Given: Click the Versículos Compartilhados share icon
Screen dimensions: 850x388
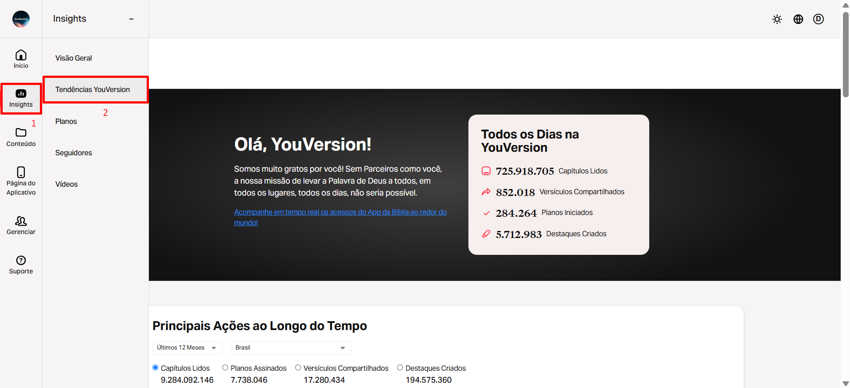Looking at the screenshot, I should pos(486,192).
